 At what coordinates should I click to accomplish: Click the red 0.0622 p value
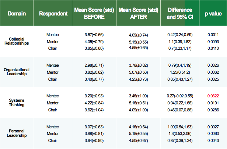click(x=213, y=96)
